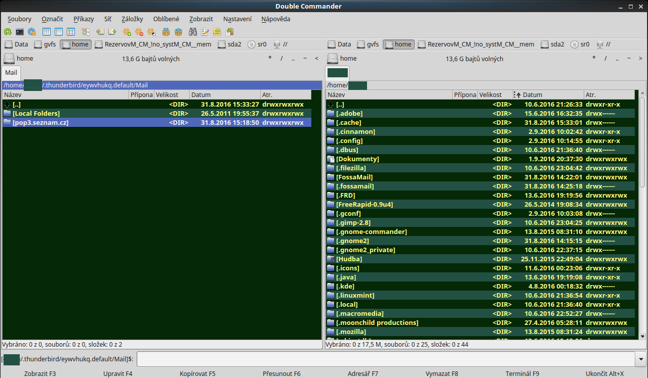Click Terminál F9 button
Screen dimensions: 648x378
pos(522,373)
